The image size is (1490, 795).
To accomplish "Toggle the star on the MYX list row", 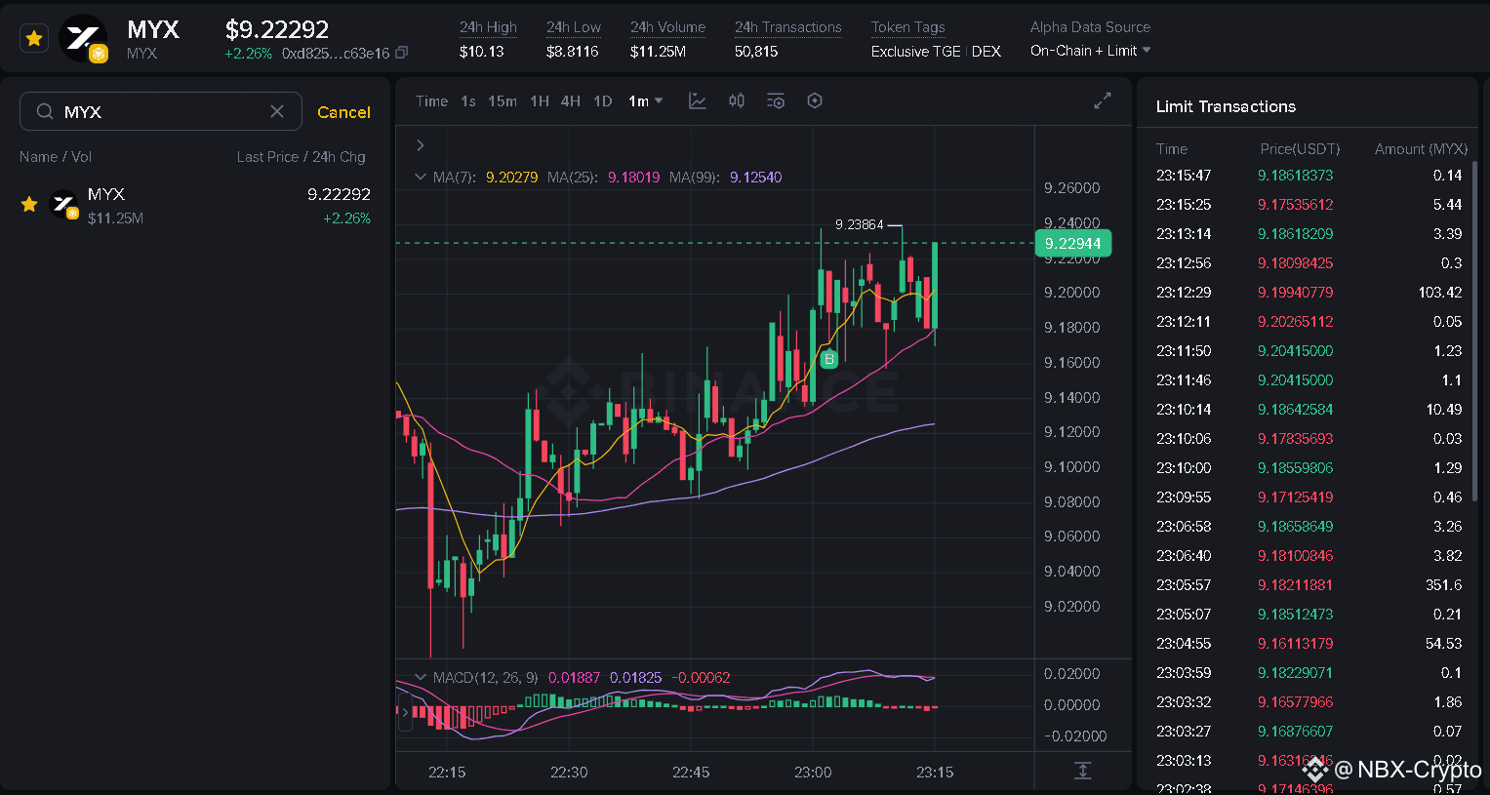I will 29,204.
